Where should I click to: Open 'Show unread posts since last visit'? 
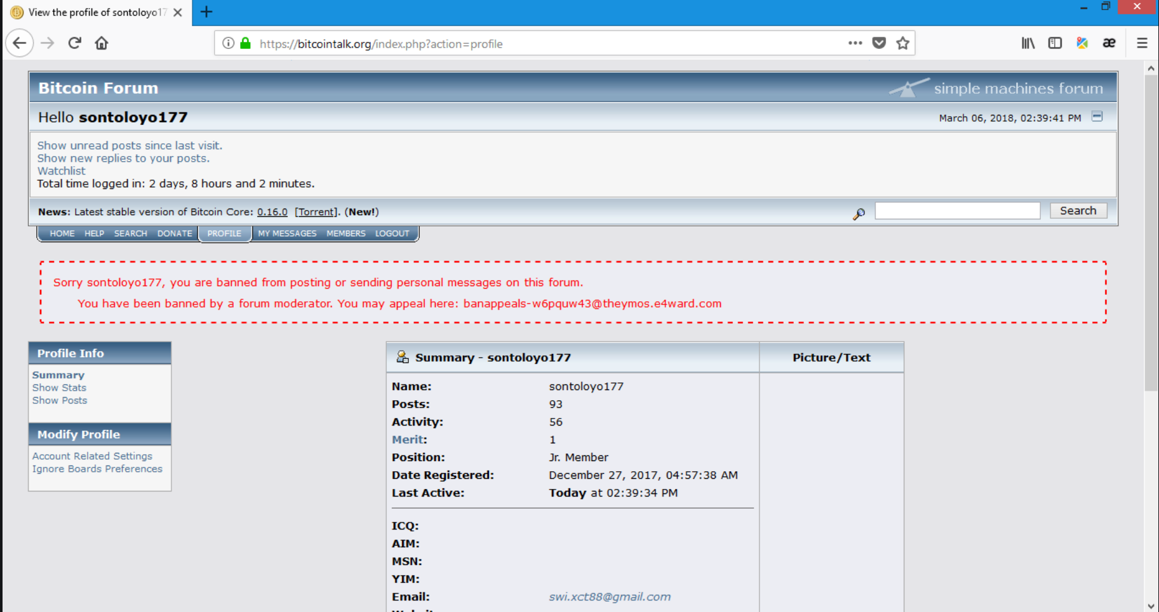130,145
